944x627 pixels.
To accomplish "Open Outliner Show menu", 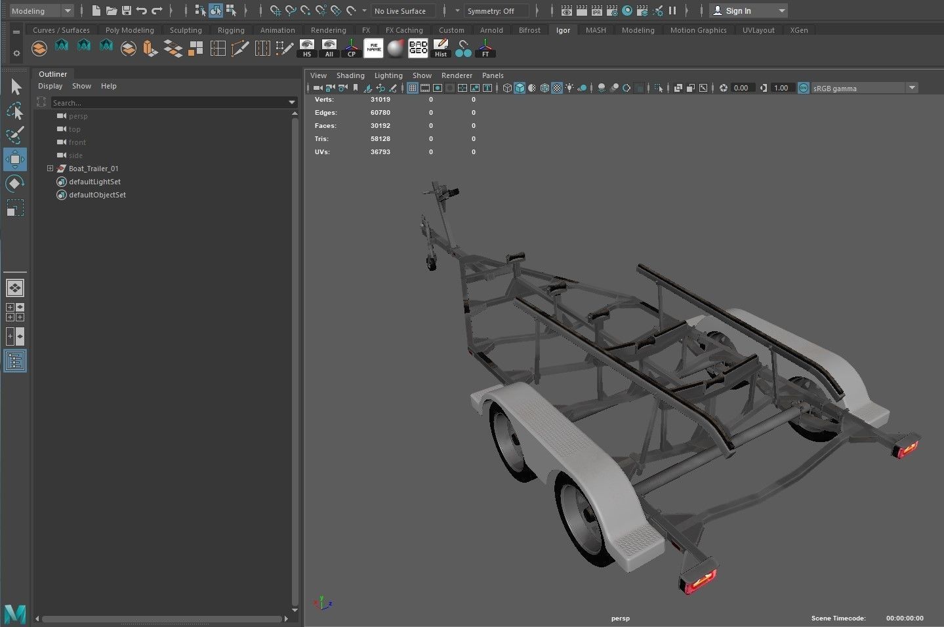I will [x=81, y=86].
